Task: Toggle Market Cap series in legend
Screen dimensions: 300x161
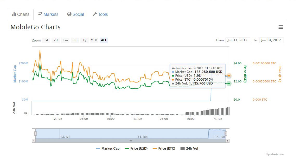Action: tap(108, 148)
